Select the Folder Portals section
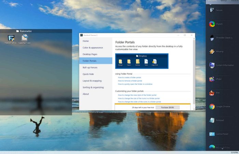 [96, 61]
